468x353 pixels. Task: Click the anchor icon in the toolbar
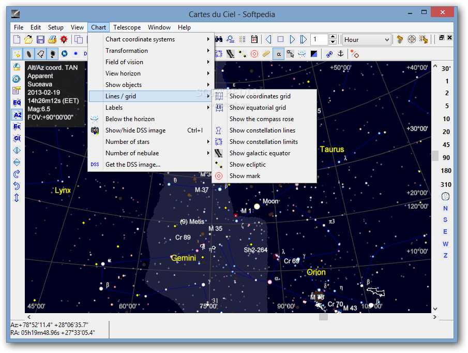point(341,54)
